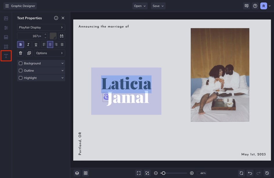Expand the Options menu

[x=50, y=53]
